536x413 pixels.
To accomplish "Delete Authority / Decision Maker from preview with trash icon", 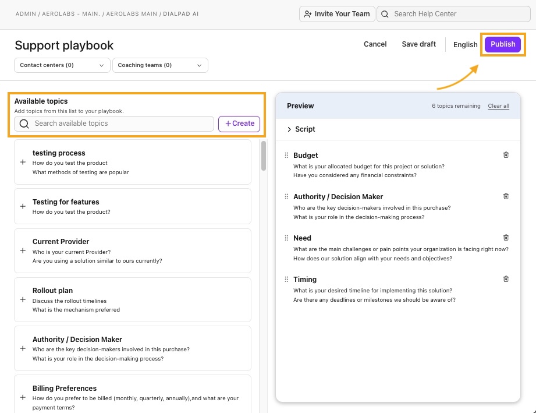I will [506, 196].
